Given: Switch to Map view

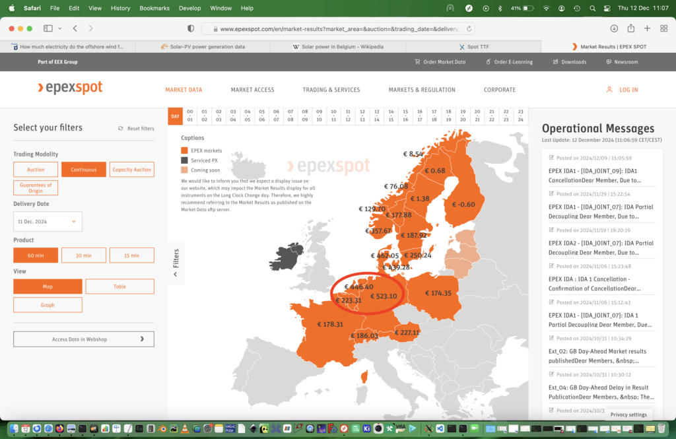Looking at the screenshot, I should (48, 287).
